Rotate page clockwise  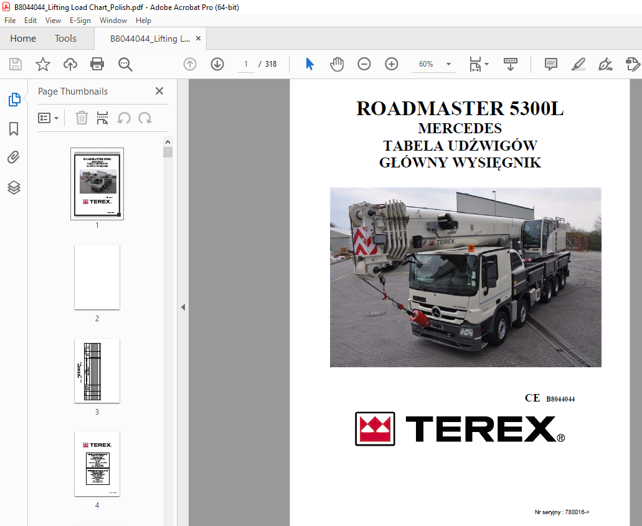point(145,118)
